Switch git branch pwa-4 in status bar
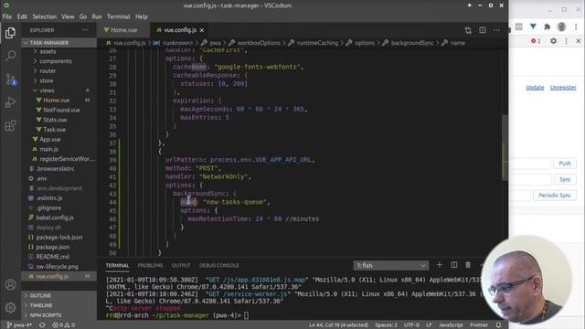 click(x=19, y=325)
